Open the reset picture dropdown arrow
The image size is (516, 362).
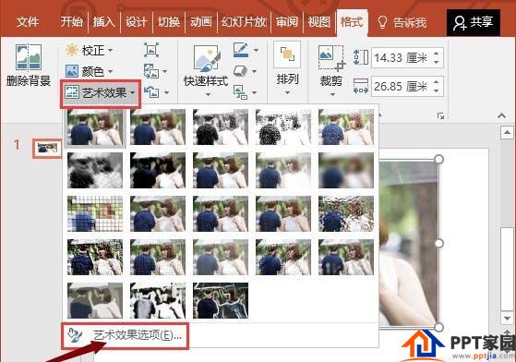tap(166, 92)
